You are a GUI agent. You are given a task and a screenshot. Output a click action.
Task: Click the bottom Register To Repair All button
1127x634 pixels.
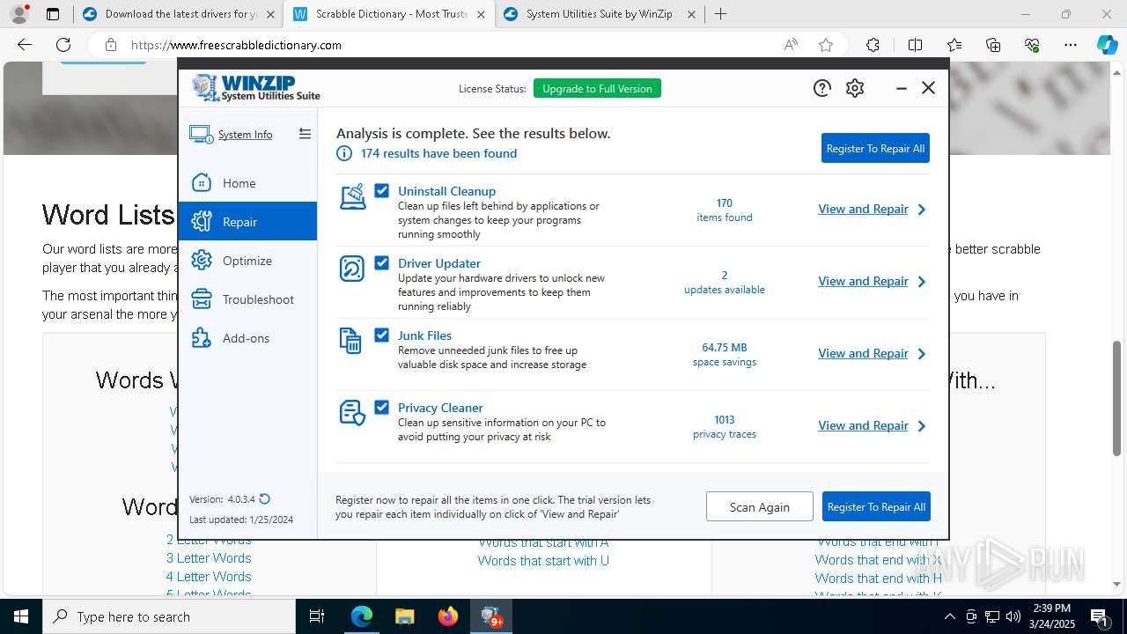tap(876, 506)
